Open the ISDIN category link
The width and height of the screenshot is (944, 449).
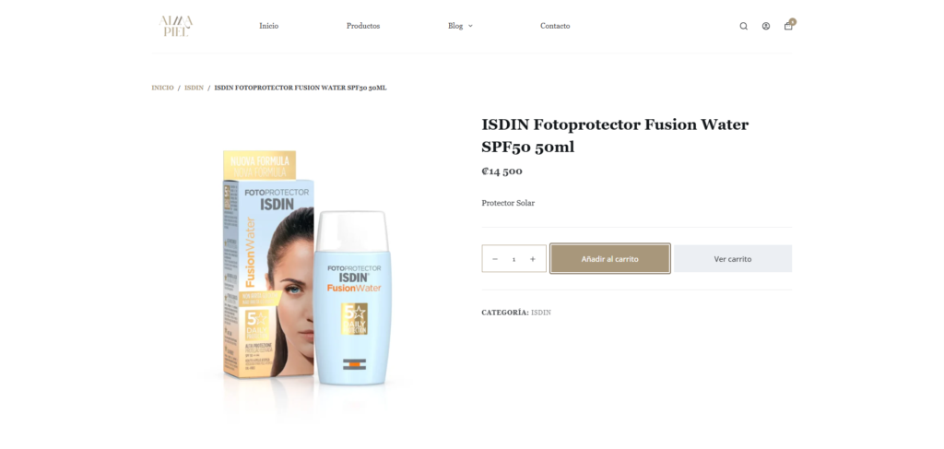(540, 313)
